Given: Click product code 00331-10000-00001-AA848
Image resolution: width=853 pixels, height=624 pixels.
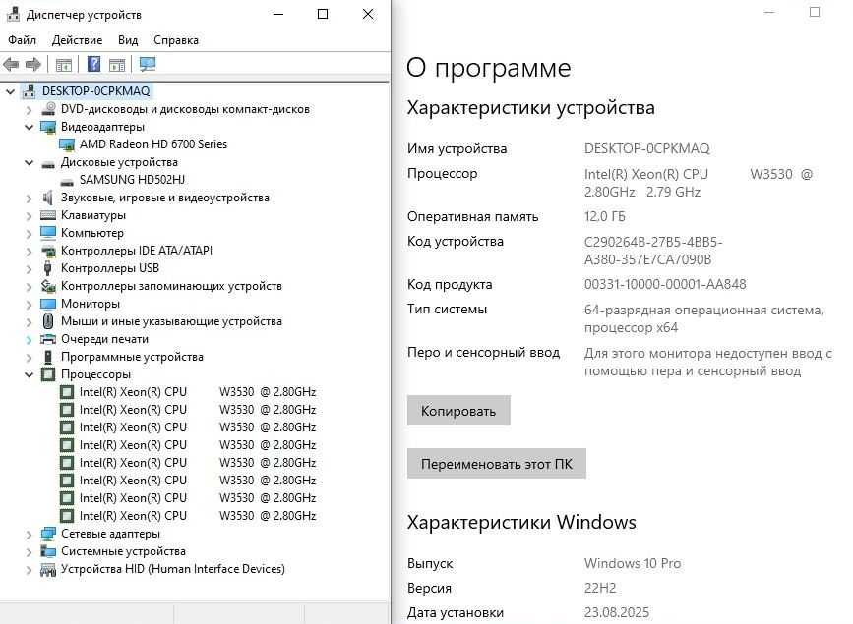Looking at the screenshot, I should click(x=665, y=284).
